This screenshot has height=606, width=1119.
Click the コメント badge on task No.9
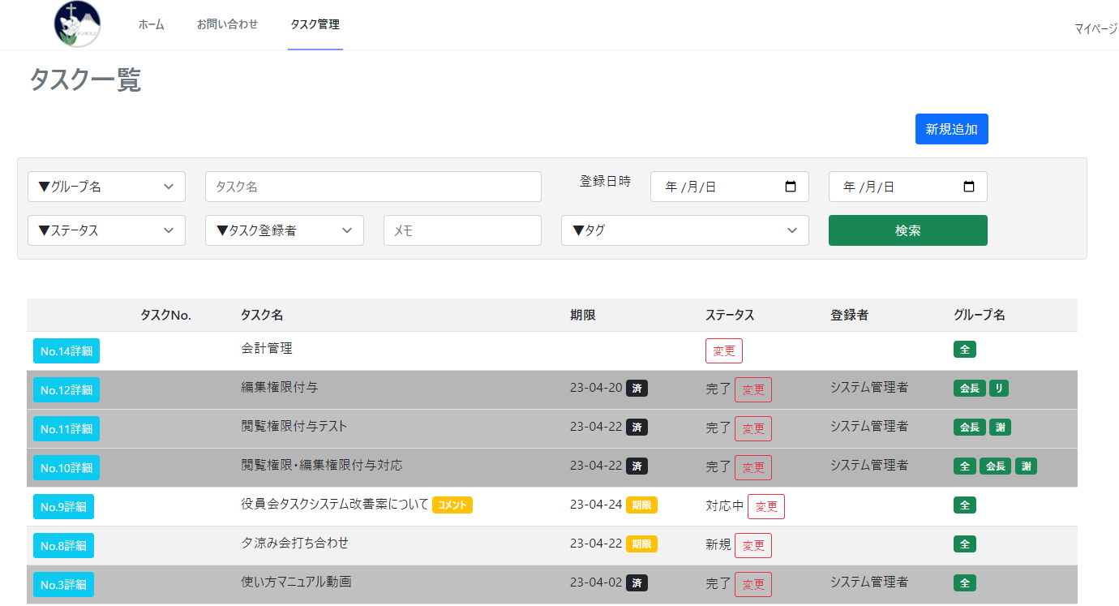coord(452,505)
